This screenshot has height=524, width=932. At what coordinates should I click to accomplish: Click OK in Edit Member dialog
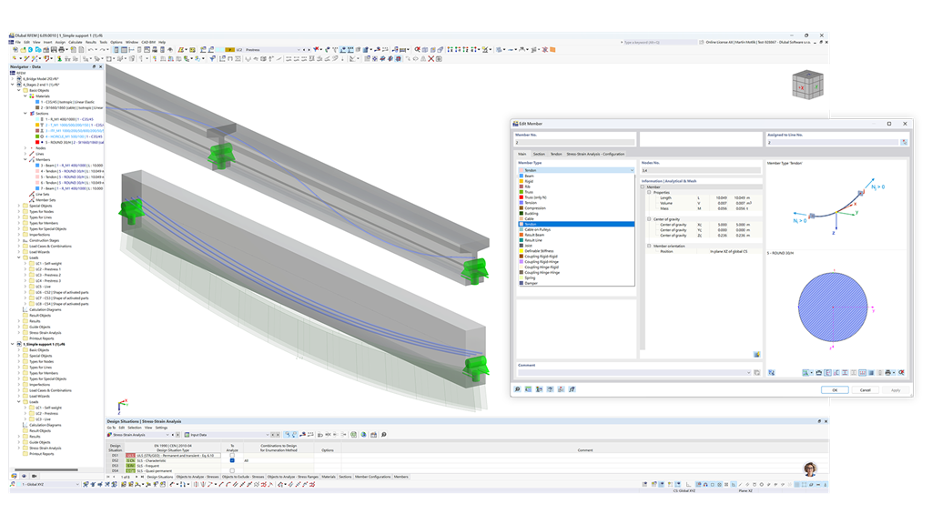835,390
